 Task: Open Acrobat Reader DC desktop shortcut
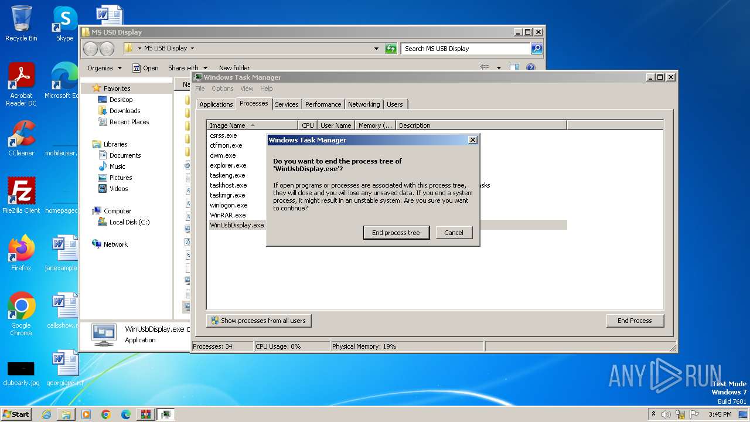click(21, 84)
